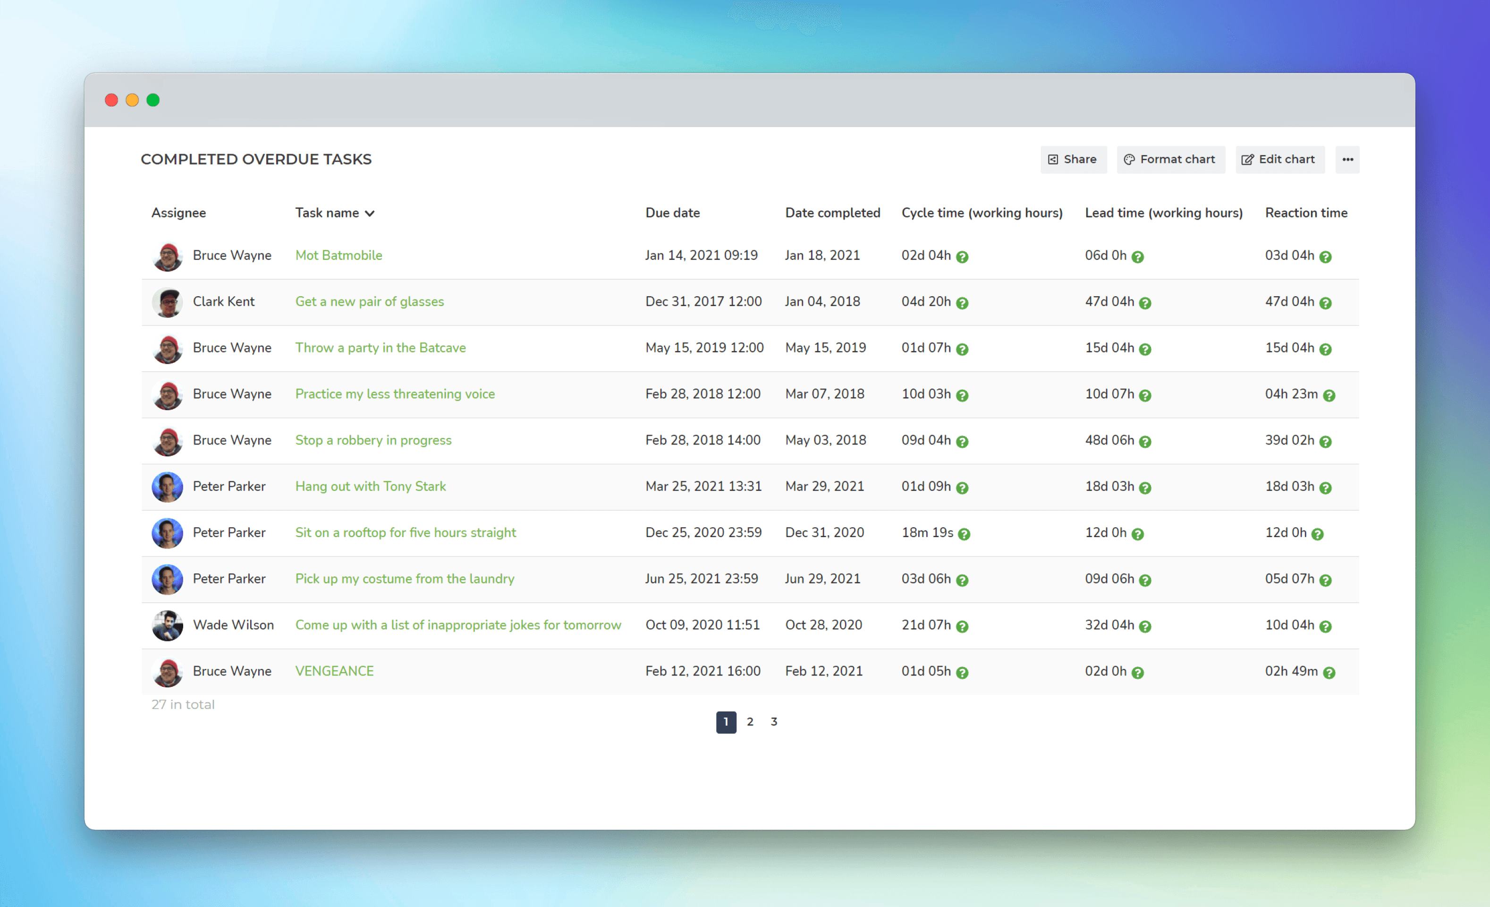Open Hang out with Tony Stark task
The width and height of the screenshot is (1490, 907).
tap(371, 487)
